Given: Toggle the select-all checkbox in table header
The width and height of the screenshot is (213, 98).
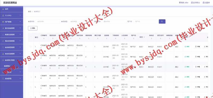Looking at the screenshot, I should (31, 37).
